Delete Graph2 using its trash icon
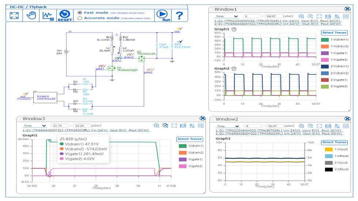Image resolution: width=358 pixels, height=201 pixels. (x=234, y=69)
